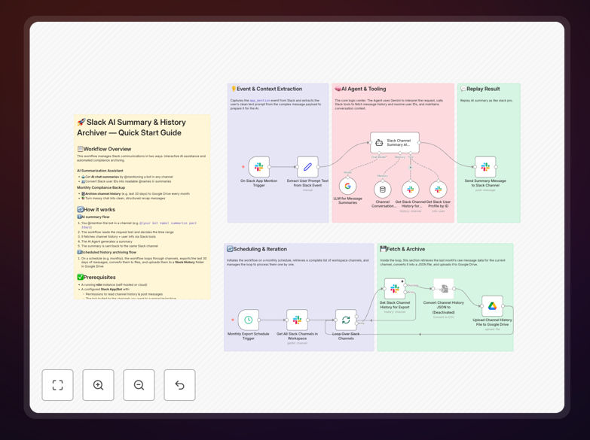Select the Get Slack User Profile by ID node
590x440 pixels.
click(439, 190)
